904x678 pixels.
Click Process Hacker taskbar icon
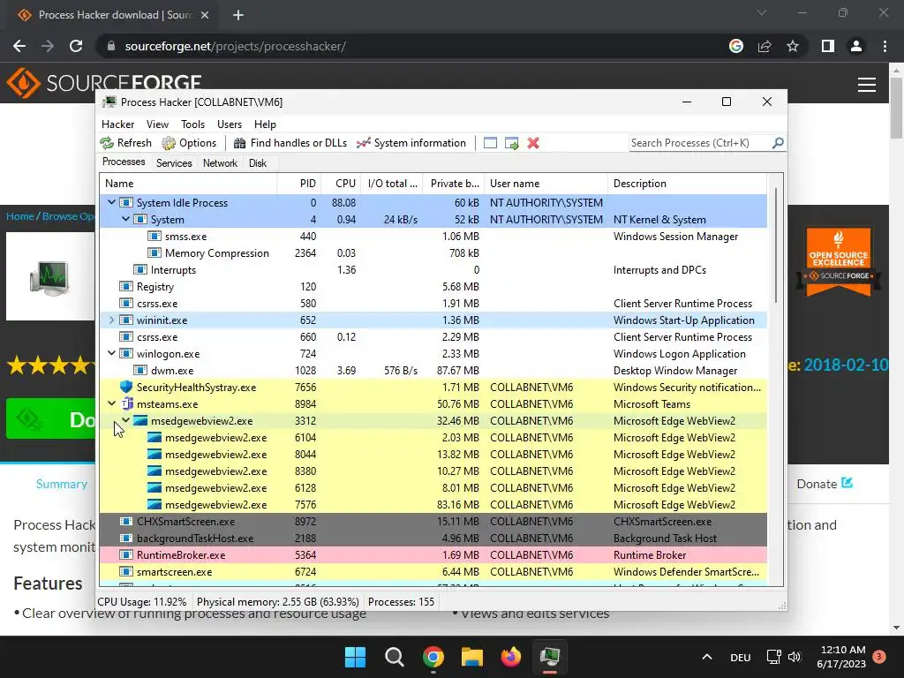pos(550,657)
